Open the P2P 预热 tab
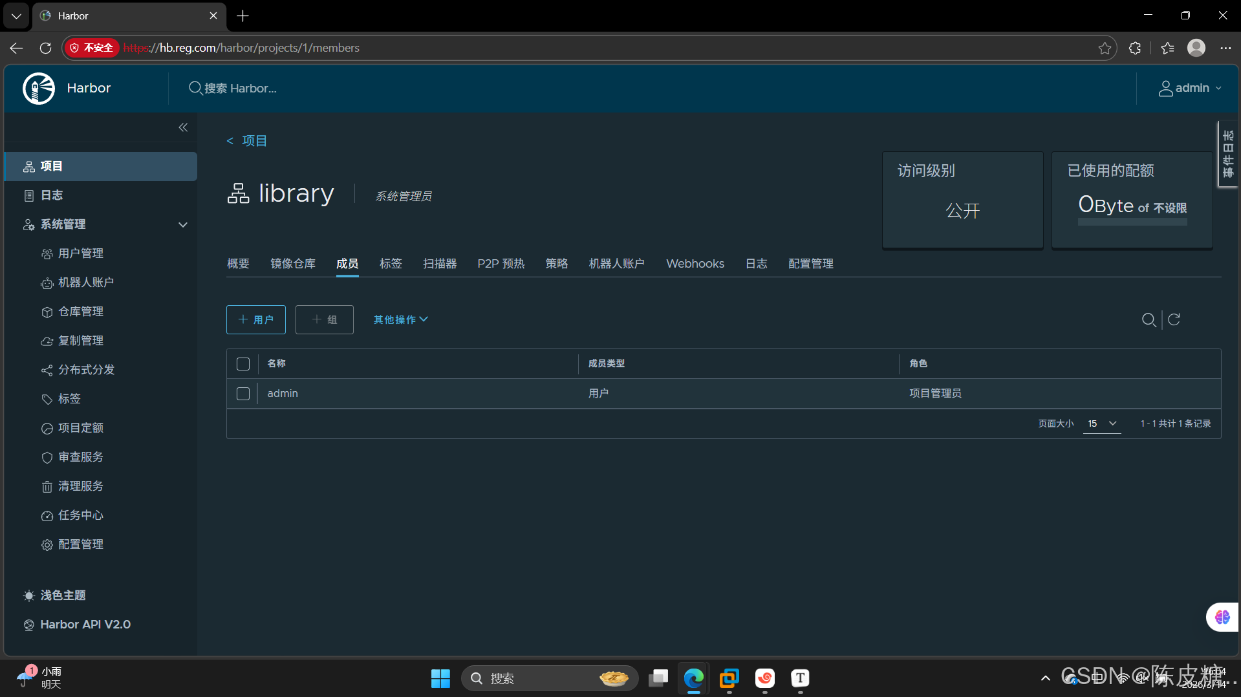This screenshot has width=1241, height=697. [x=501, y=264]
